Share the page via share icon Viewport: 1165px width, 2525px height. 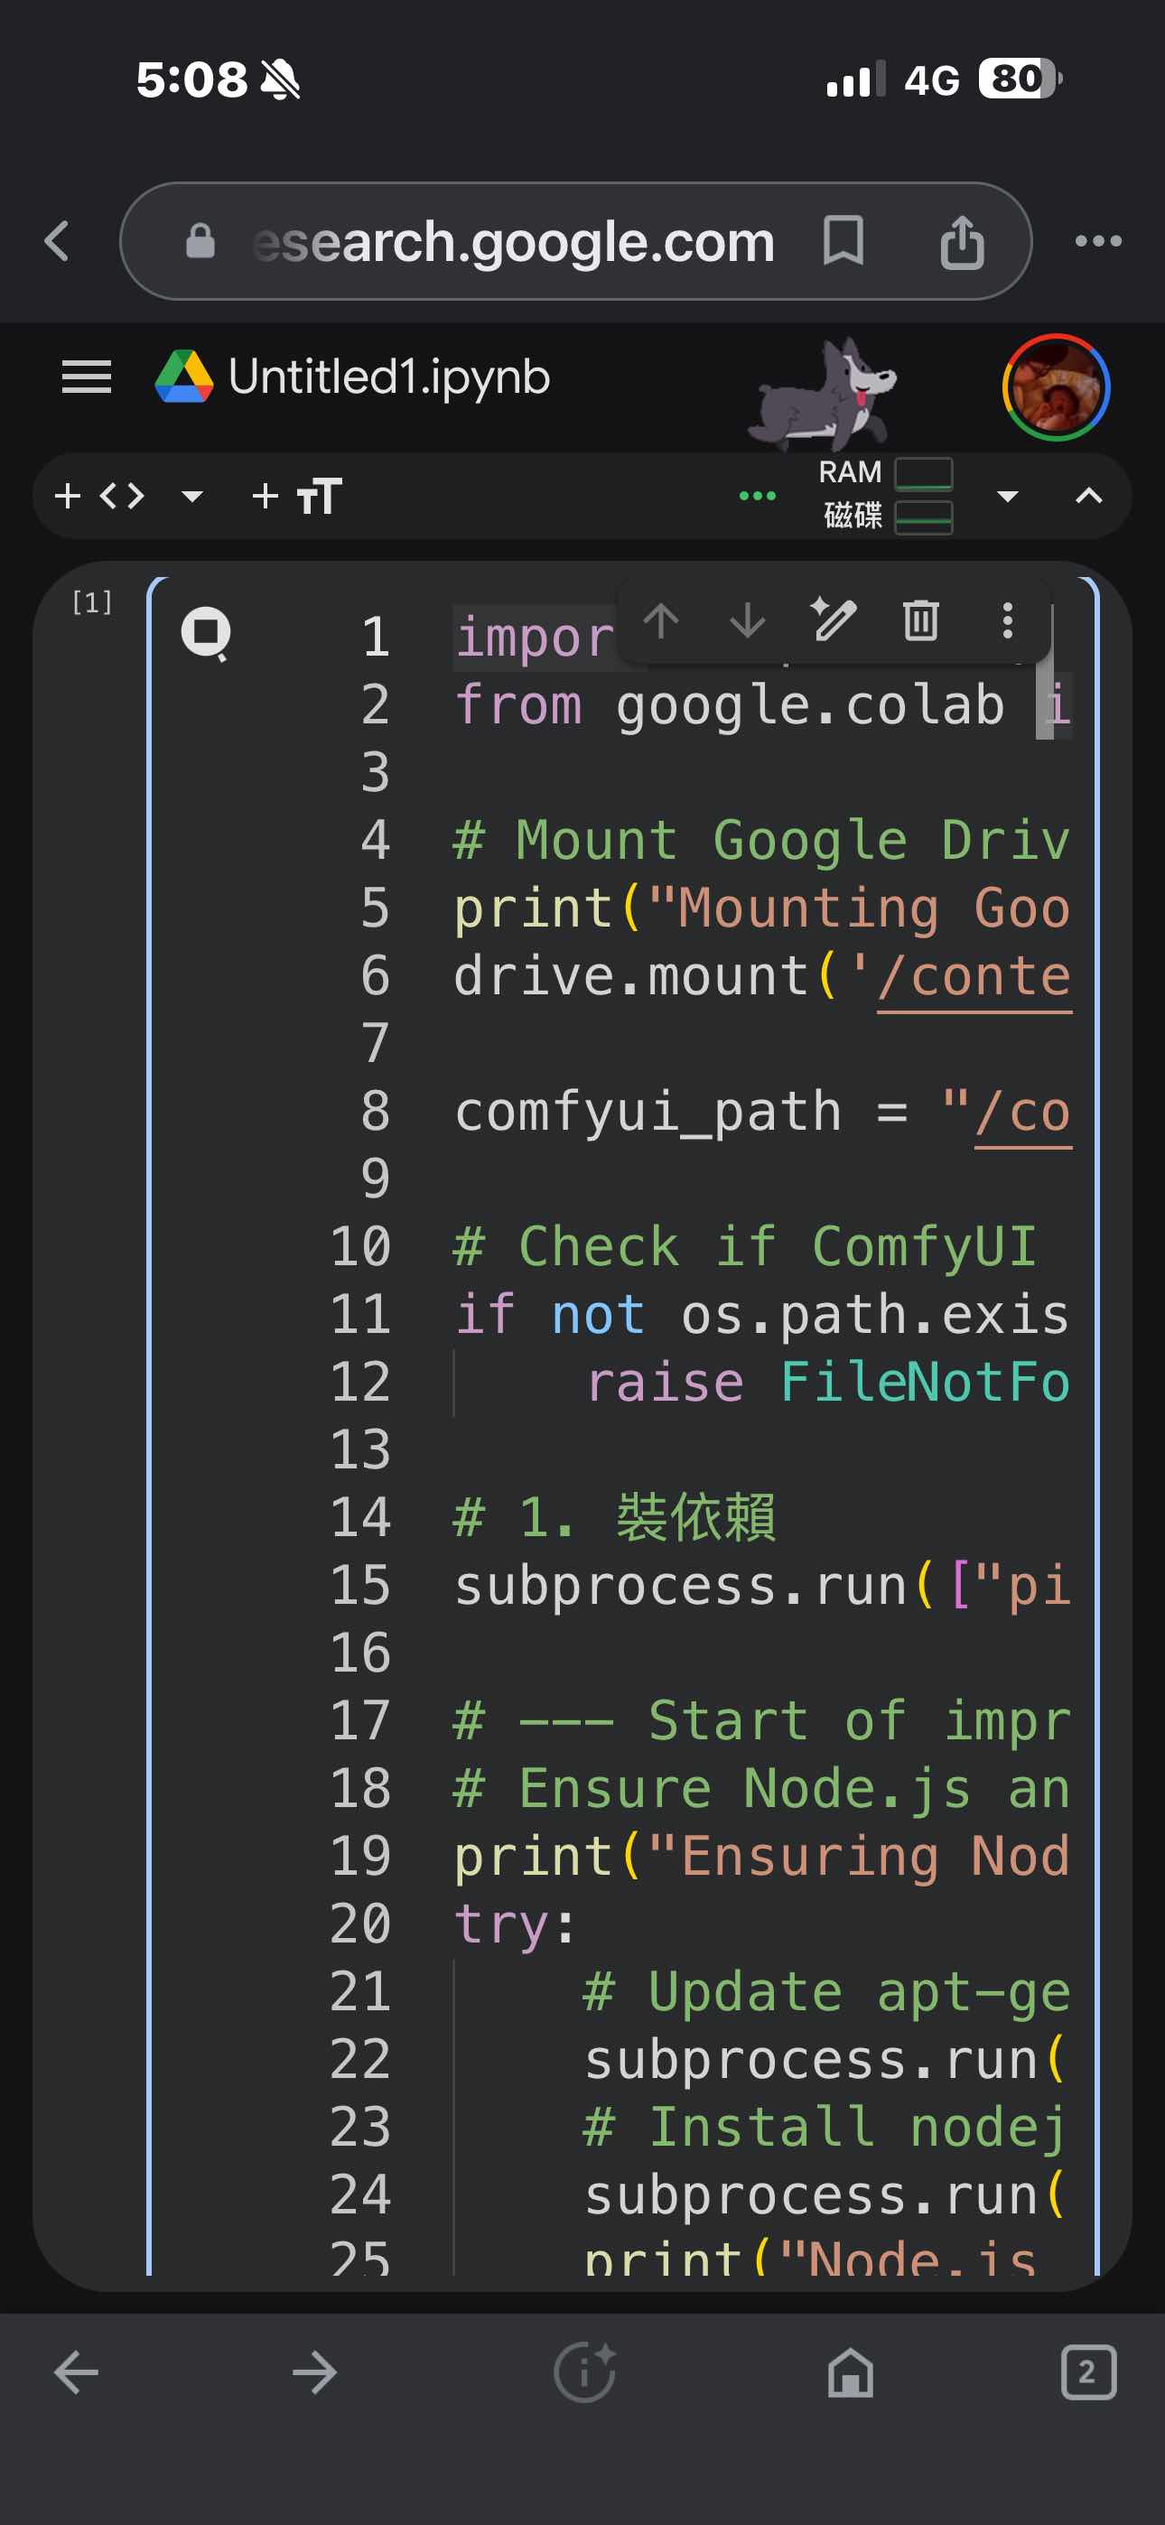(x=962, y=241)
